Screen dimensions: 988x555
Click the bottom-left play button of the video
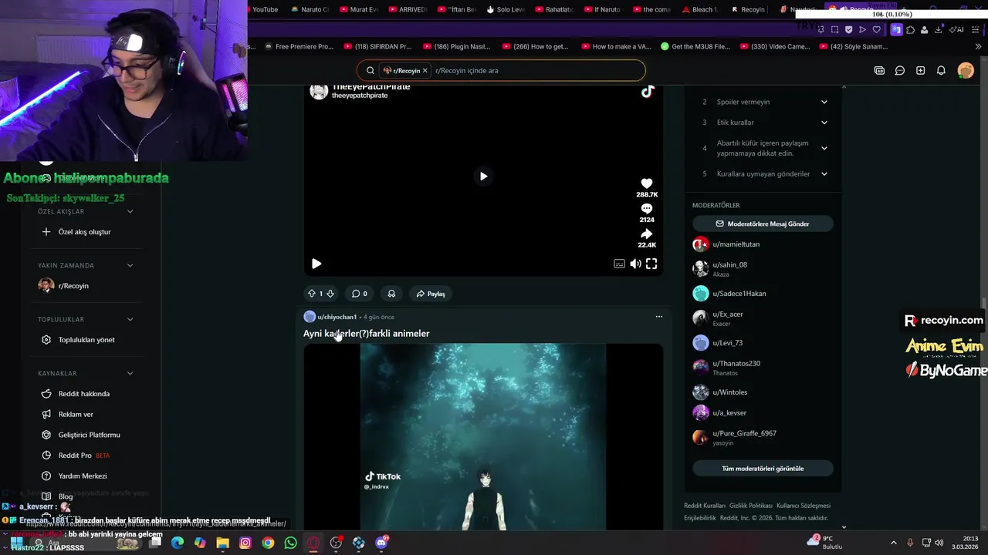(316, 264)
